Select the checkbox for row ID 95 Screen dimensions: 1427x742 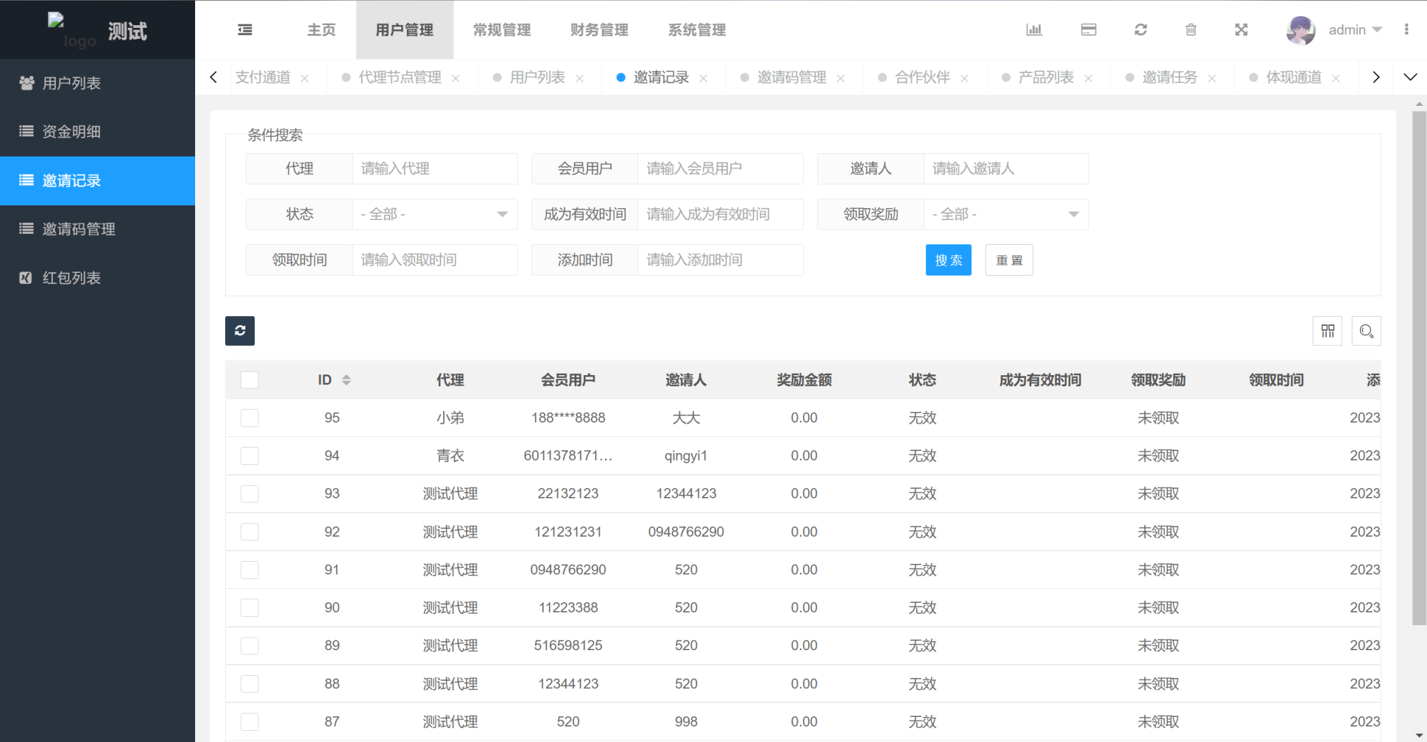coord(249,418)
